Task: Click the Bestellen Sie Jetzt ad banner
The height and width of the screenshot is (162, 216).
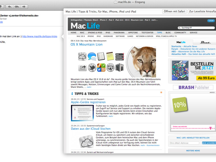Action: (x=193, y=71)
